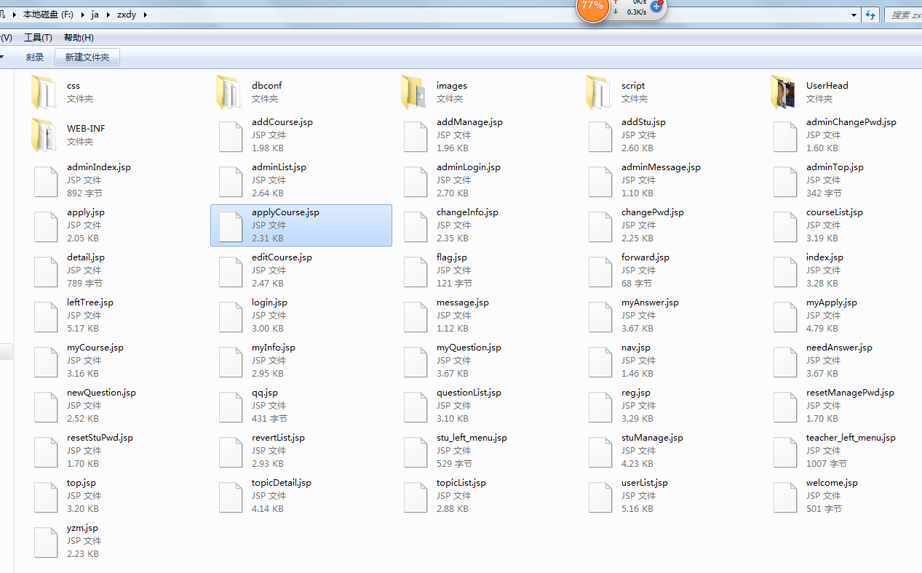Screen dimensions: 922x573
Task: Select file name adminList.jsp
Action: pyautogui.click(x=279, y=167)
